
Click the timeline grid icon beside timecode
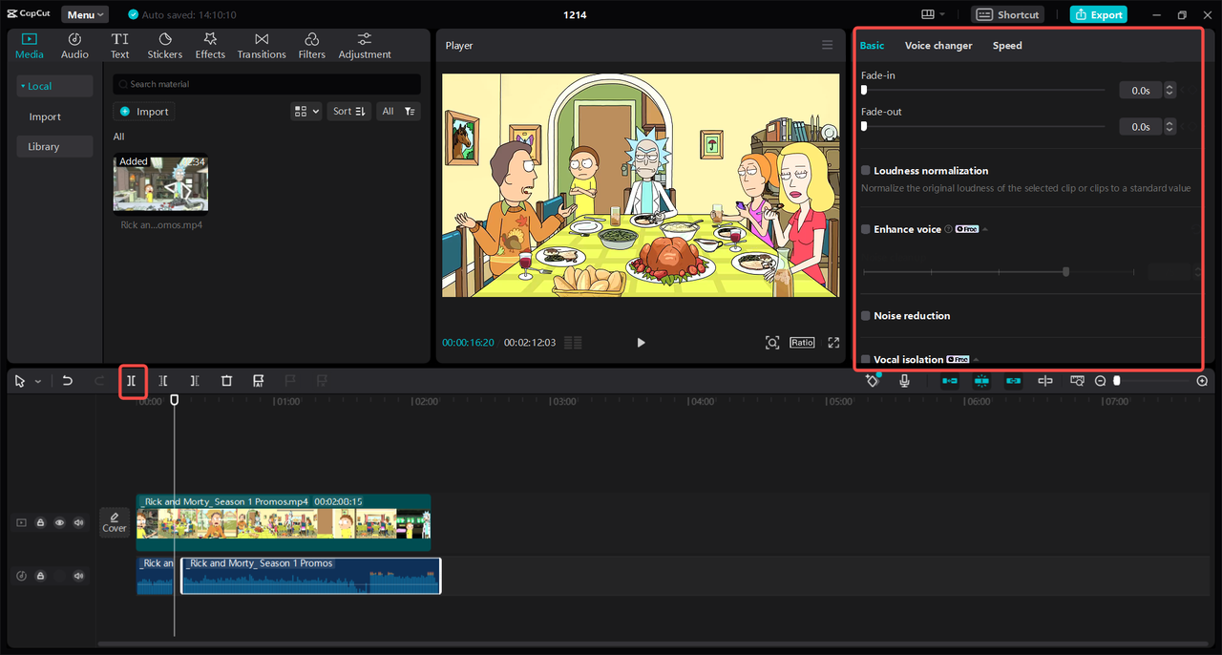click(573, 343)
